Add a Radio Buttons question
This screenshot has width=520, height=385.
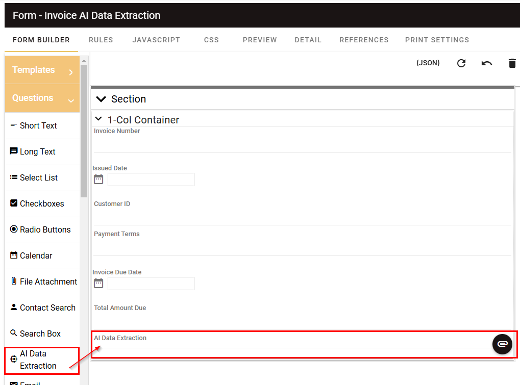pos(41,229)
